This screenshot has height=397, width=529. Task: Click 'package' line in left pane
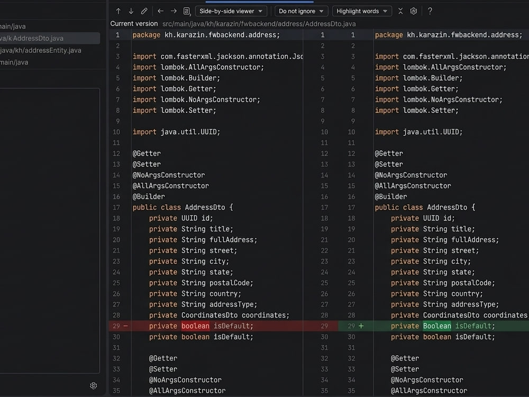(206, 35)
